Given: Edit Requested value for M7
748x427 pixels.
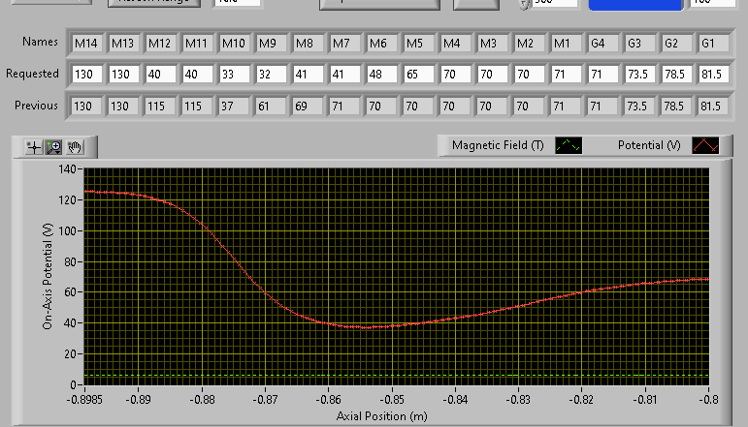Looking at the screenshot, I should coord(345,75).
